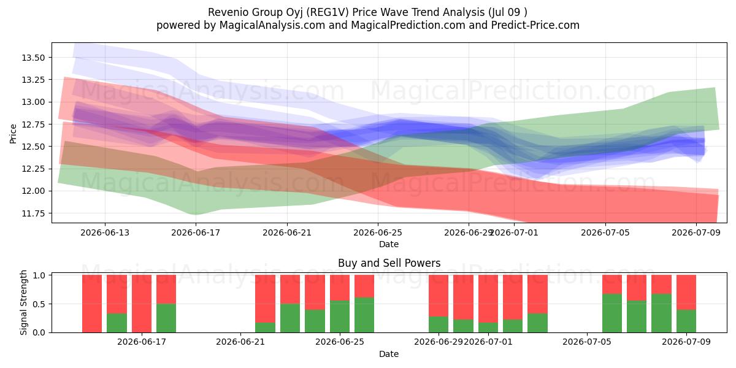Select 2026-06-13 date on price chart axis
The width and height of the screenshot is (736, 368).
(x=105, y=232)
